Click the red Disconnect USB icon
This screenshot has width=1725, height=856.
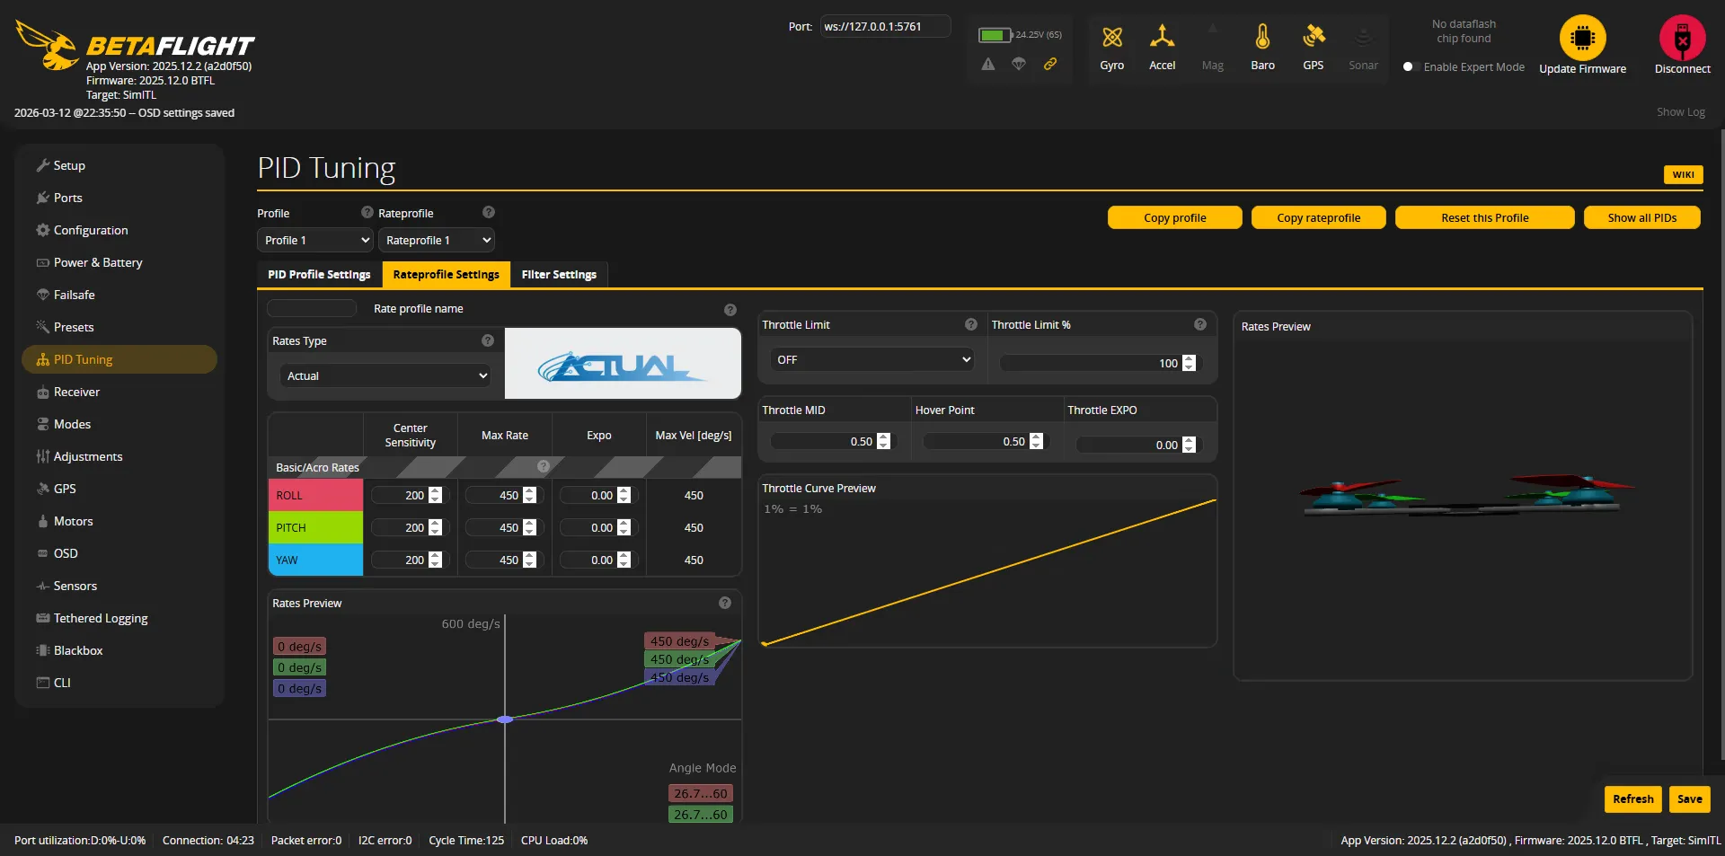pos(1682,38)
